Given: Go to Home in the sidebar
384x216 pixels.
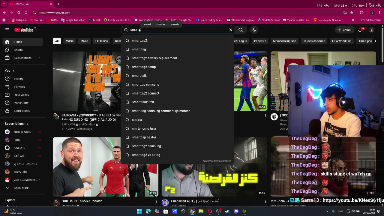Looking at the screenshot, I should coord(22,42).
